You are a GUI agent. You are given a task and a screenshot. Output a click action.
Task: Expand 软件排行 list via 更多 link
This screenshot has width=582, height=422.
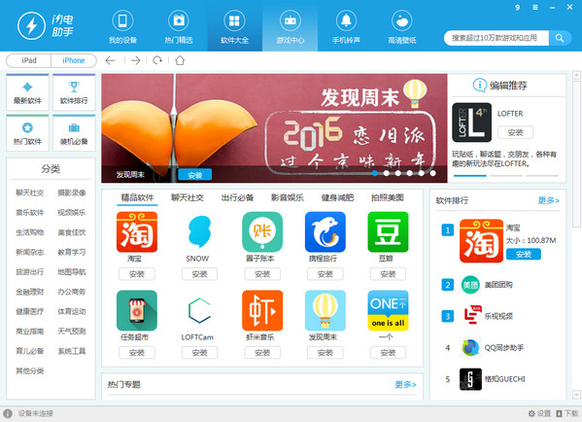[x=548, y=200]
